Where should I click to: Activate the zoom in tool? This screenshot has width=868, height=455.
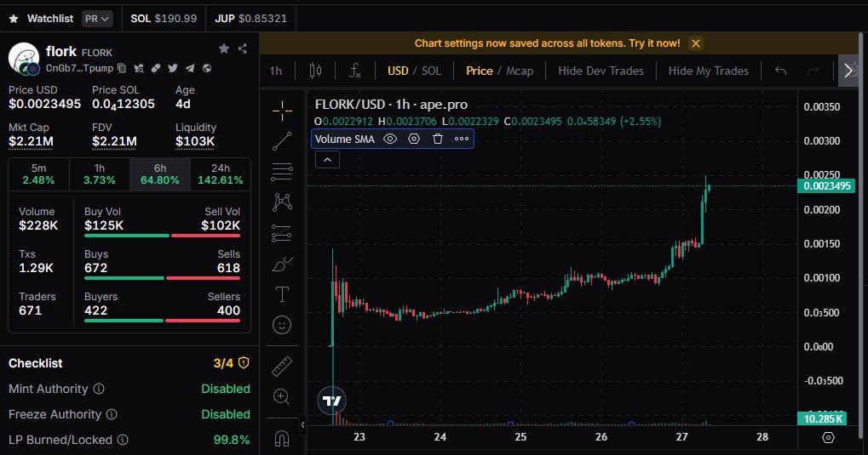[282, 396]
